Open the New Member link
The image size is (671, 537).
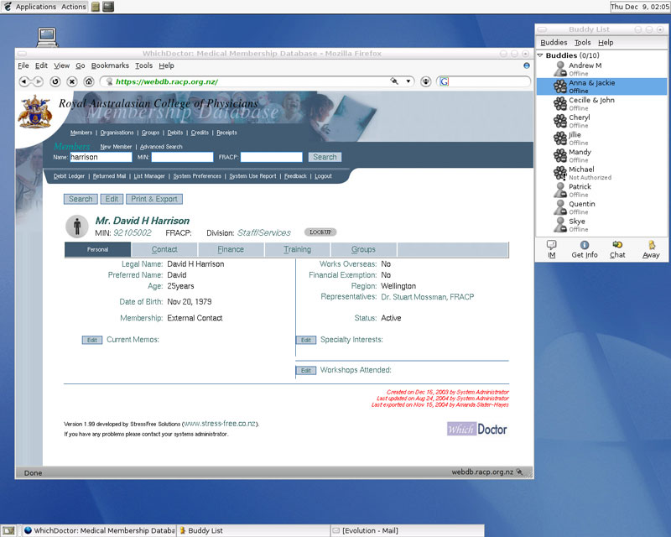point(116,147)
